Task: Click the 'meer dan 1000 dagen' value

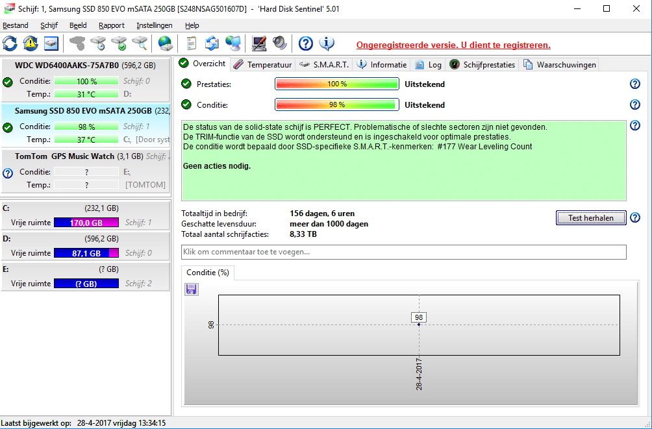Action: (x=329, y=224)
